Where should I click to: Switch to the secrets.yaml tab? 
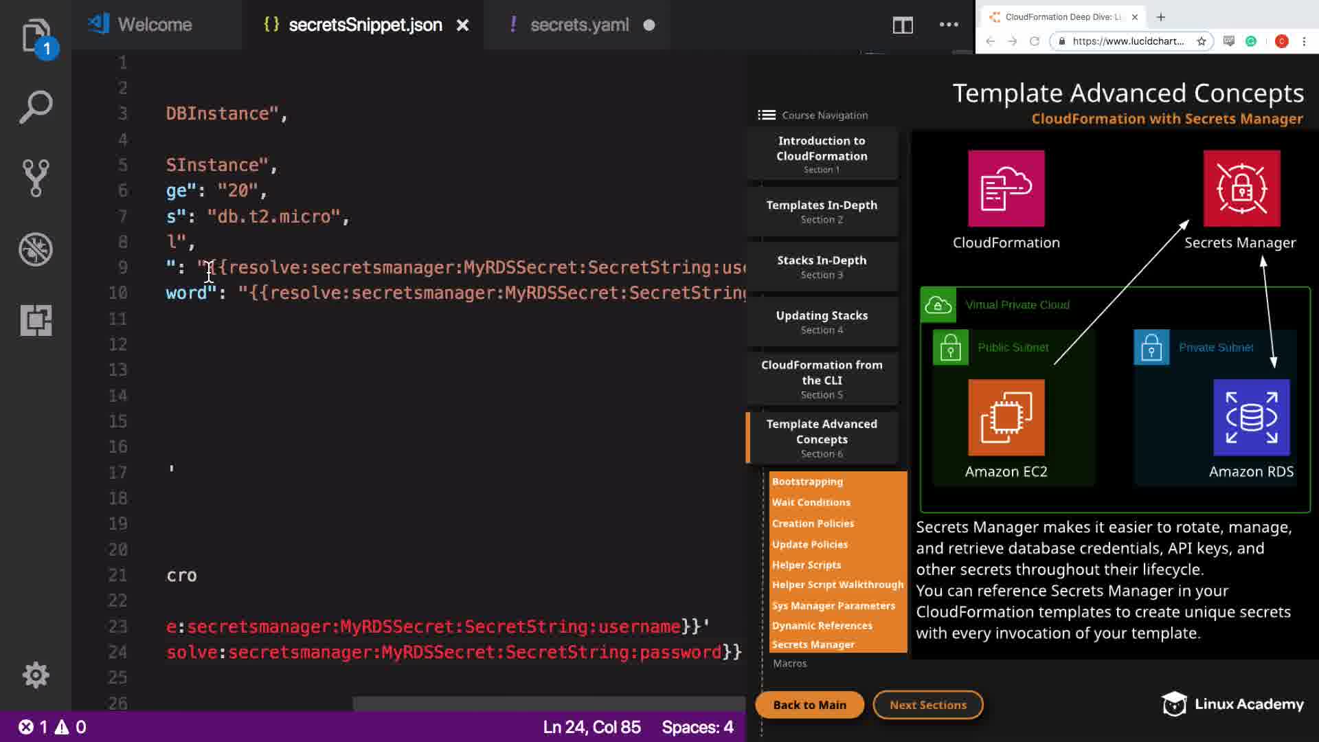coord(579,25)
